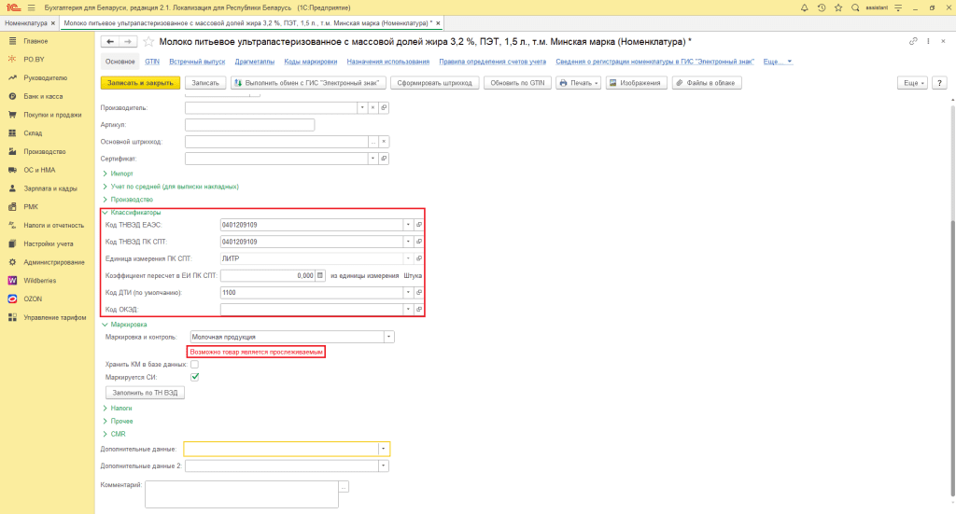This screenshot has width=956, height=514.
Task: Click the copy link icon at the top right
Action: pos(913,42)
